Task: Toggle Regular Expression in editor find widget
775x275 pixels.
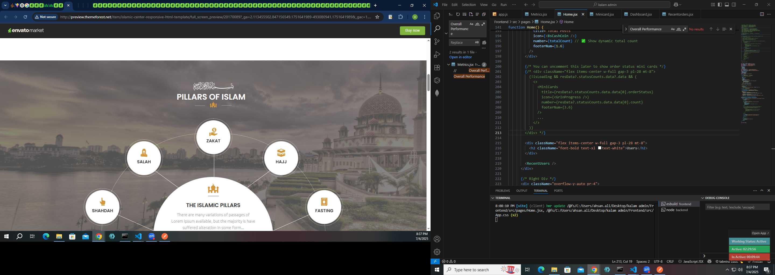Action: [x=684, y=29]
